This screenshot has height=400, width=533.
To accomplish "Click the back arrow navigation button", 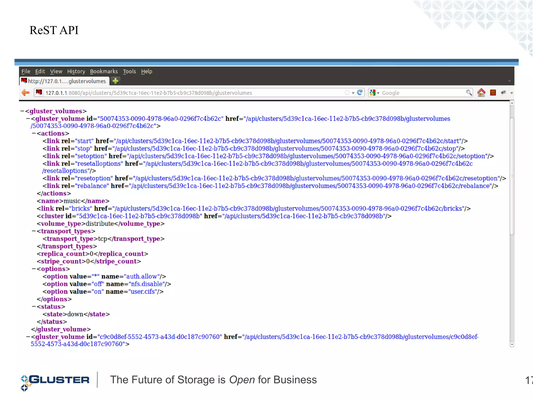I will pyautogui.click(x=26, y=93).
